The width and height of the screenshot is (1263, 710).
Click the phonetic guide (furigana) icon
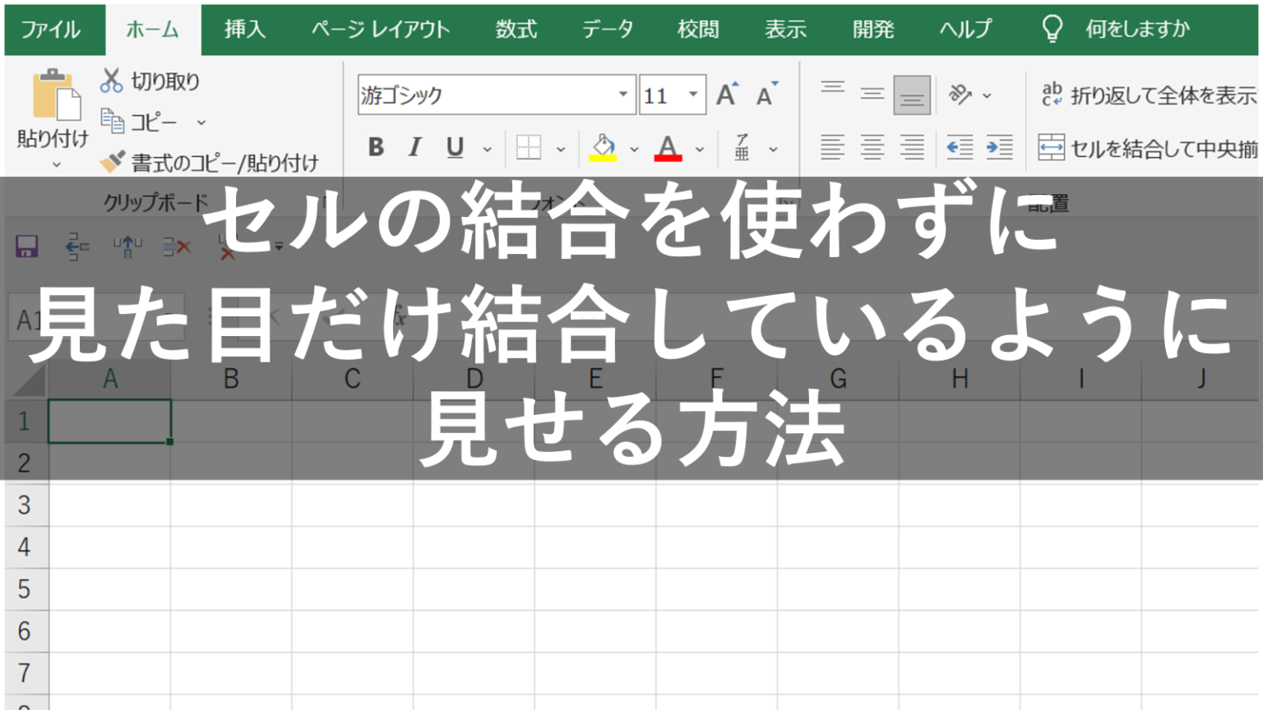(x=742, y=147)
